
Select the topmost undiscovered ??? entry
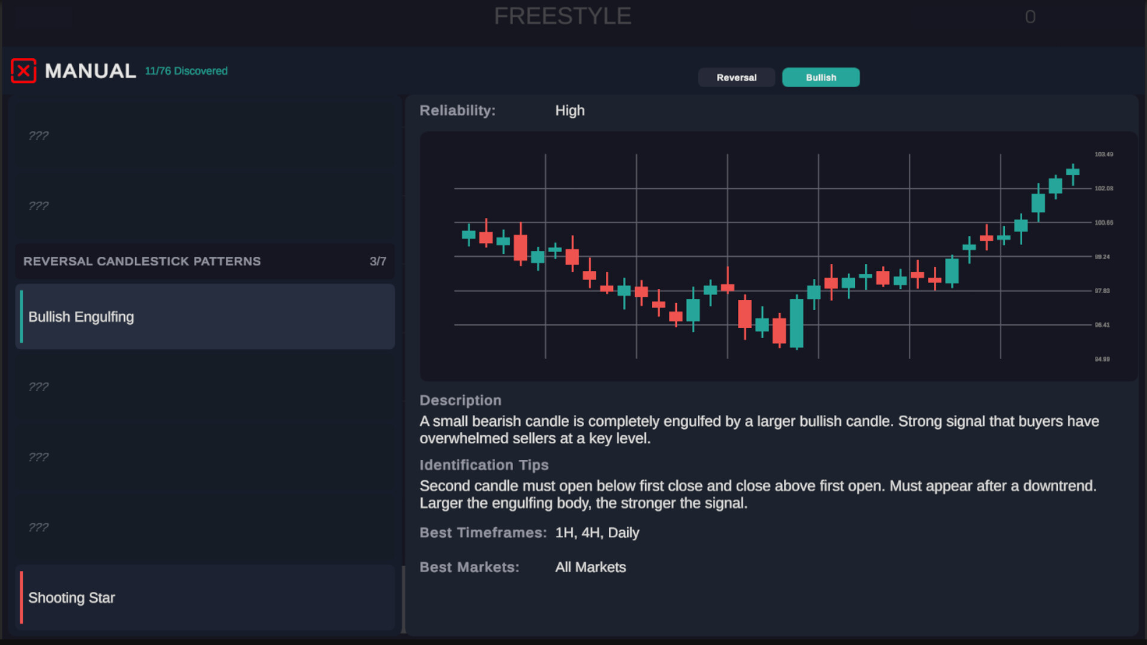tap(205, 136)
